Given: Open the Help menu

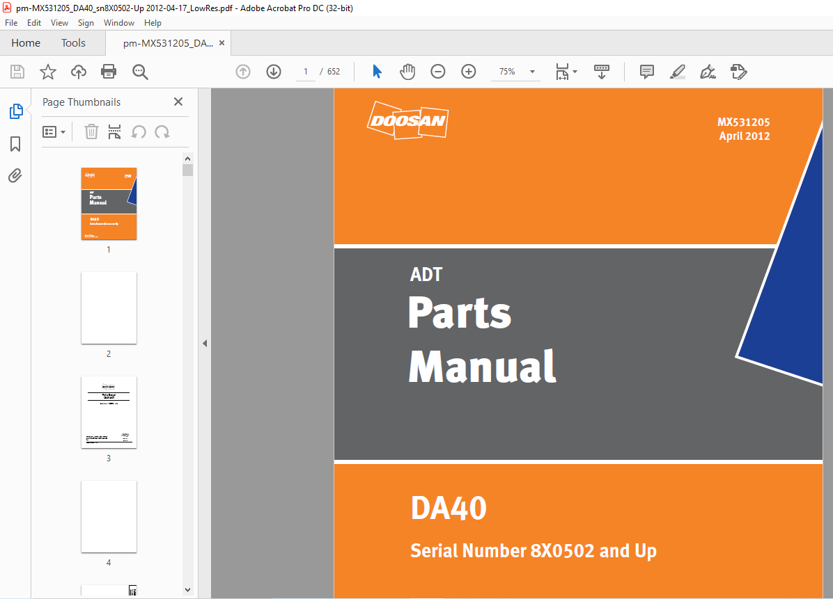Looking at the screenshot, I should tap(153, 23).
